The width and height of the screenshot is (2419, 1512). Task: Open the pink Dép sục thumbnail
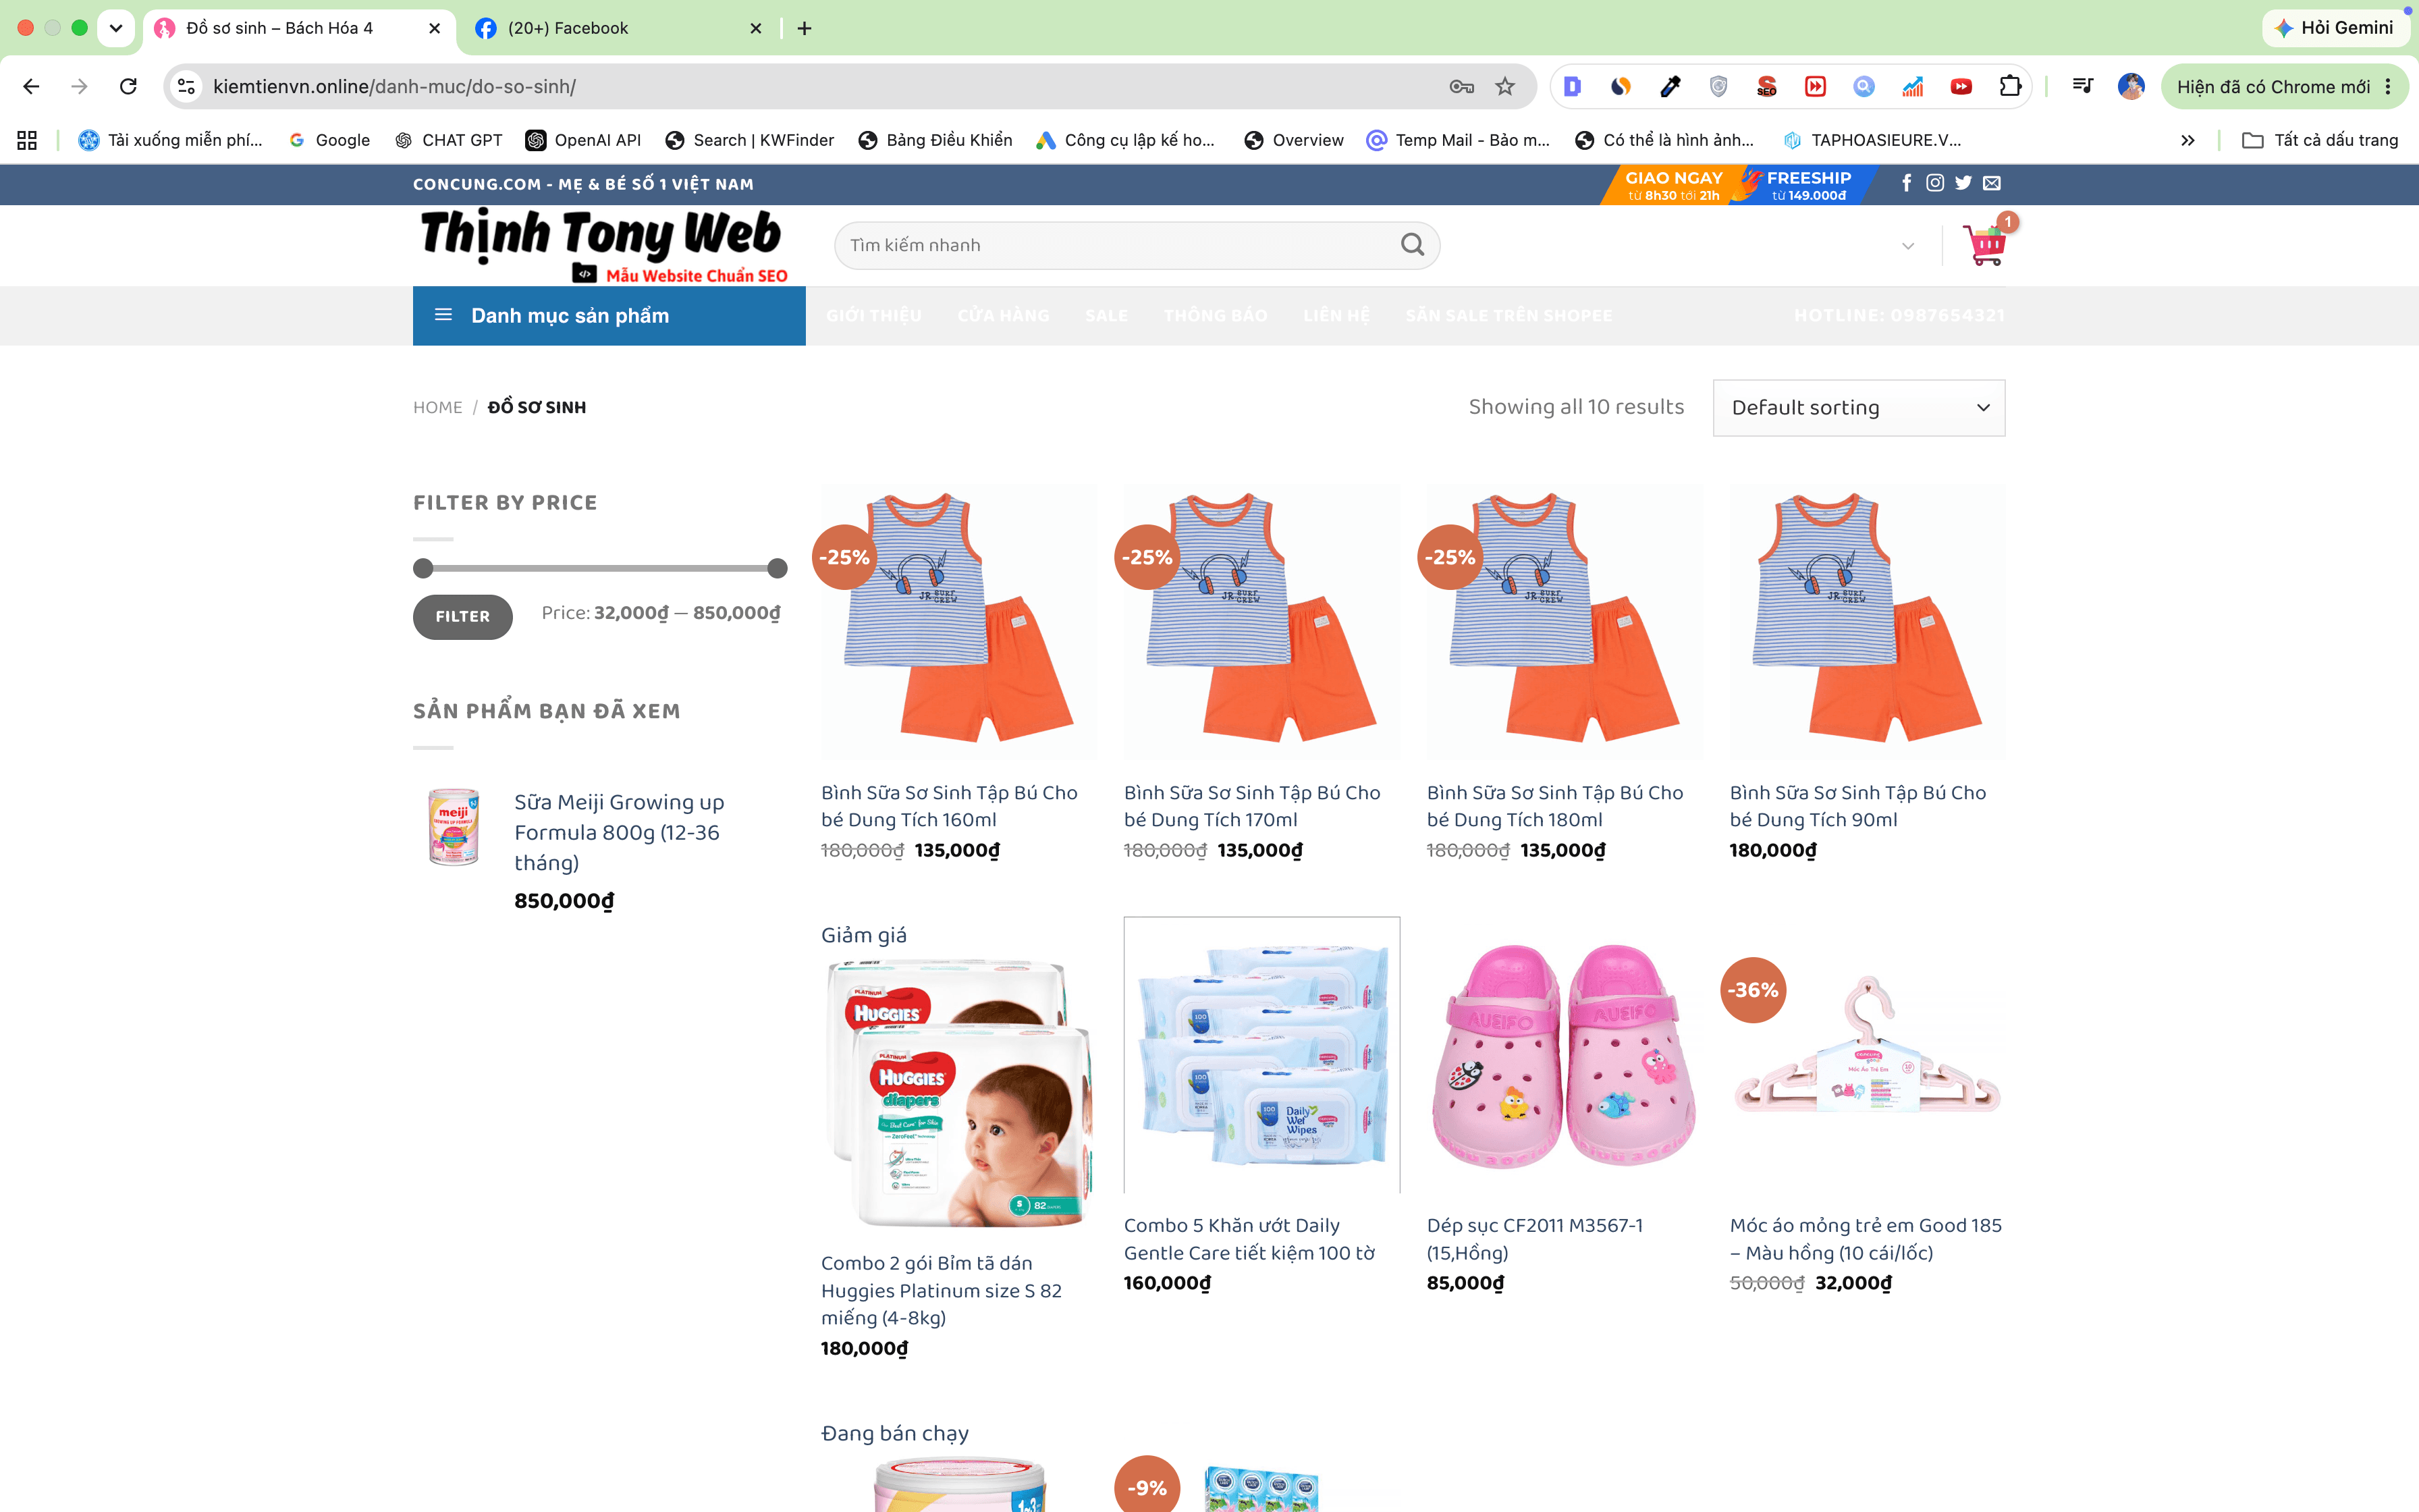tap(1565, 1055)
